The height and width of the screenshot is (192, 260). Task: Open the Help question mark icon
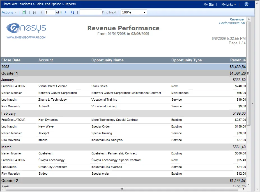(247, 4)
